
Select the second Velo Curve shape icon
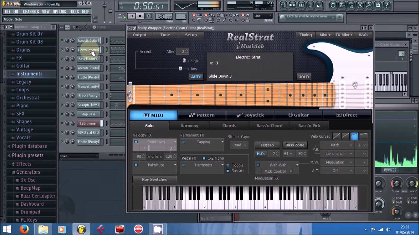(x=345, y=136)
